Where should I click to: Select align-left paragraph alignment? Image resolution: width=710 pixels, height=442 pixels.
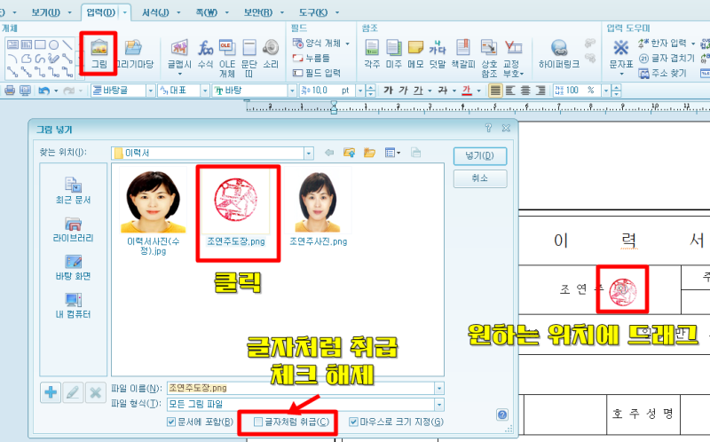510,91
